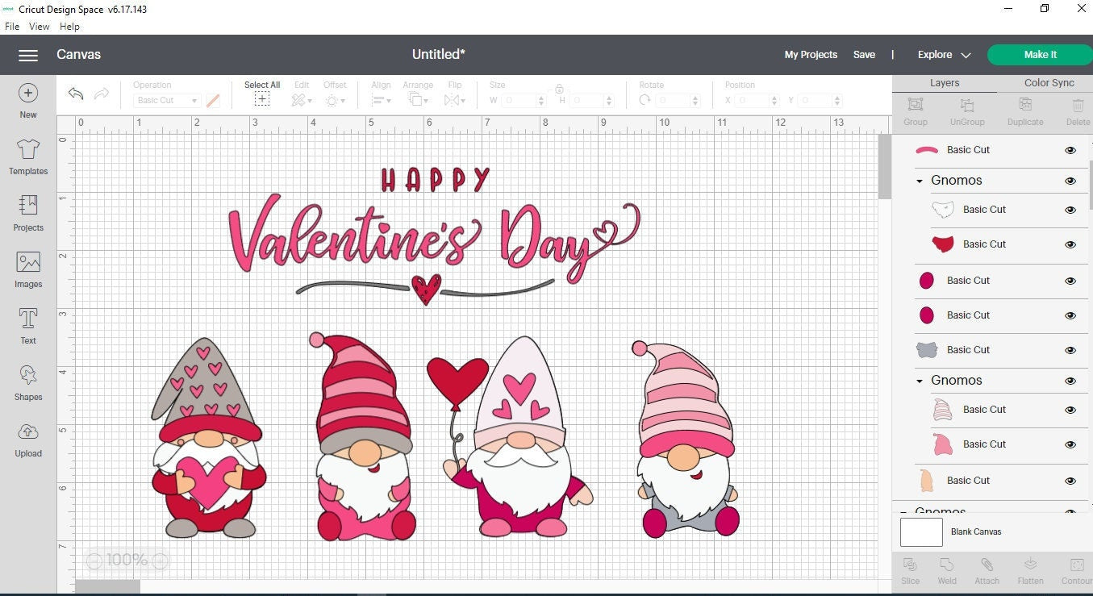The height and width of the screenshot is (596, 1093).
Task: Switch to the Layers tab
Action: click(945, 83)
